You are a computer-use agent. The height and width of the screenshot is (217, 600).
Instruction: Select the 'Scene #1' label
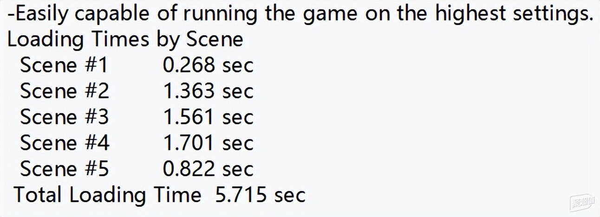click(x=64, y=65)
